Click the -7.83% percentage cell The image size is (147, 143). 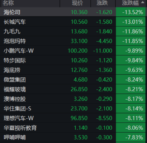pyautogui.click(x=131, y=137)
